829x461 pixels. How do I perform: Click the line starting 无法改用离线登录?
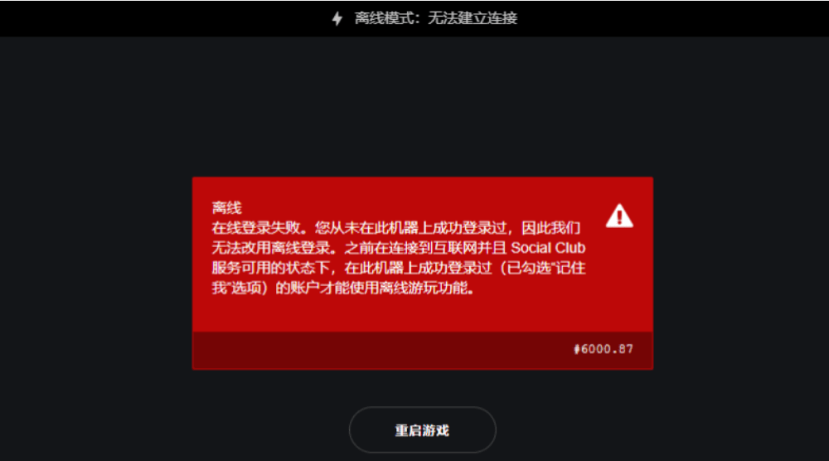click(399, 247)
